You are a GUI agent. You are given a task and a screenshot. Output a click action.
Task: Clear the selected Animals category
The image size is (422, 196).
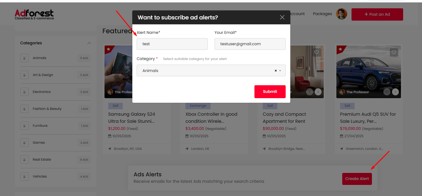(x=275, y=71)
